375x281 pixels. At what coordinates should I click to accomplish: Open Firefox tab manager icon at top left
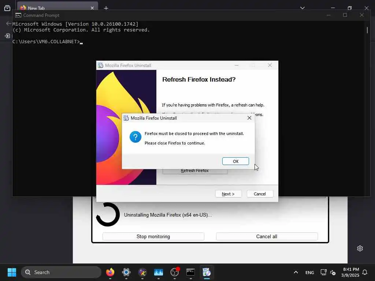coord(7,8)
